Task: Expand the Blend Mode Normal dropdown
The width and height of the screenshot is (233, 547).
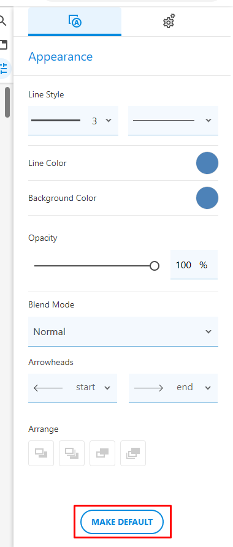Action: (x=123, y=331)
